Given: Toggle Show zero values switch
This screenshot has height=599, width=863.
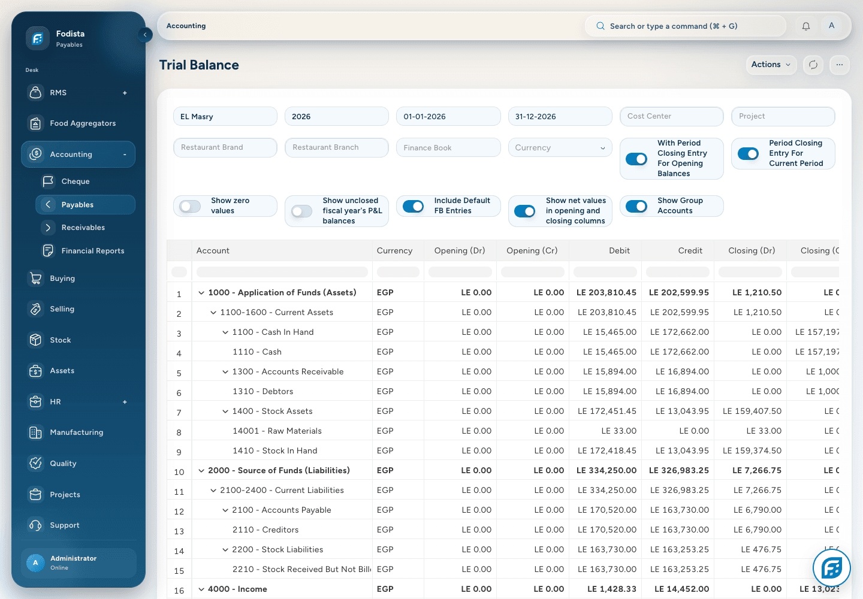Looking at the screenshot, I should click(190, 206).
